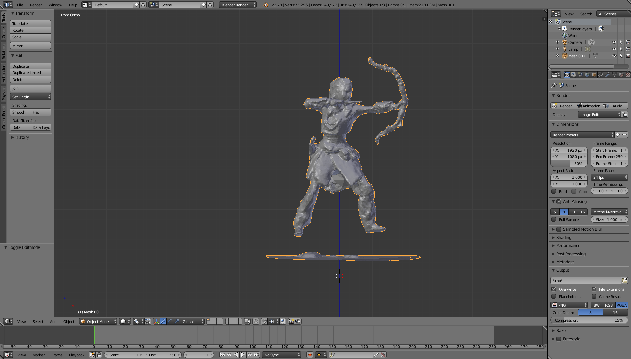Toggle Mesh.001 renderability camera icon in outliner

(628, 56)
